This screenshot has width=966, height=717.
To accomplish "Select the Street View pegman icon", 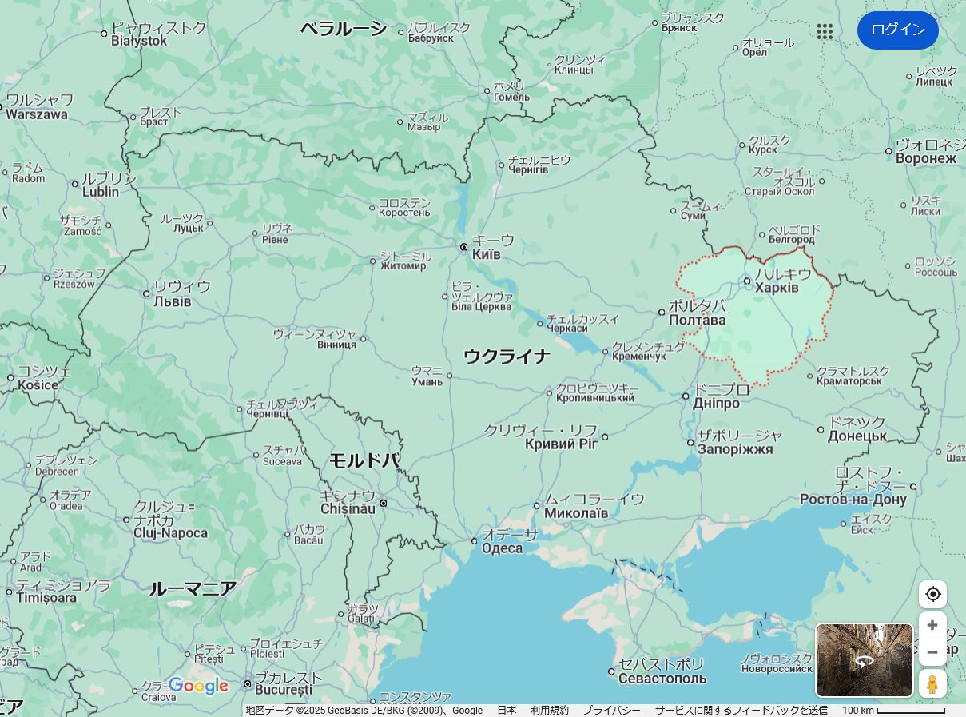I will 932,684.
